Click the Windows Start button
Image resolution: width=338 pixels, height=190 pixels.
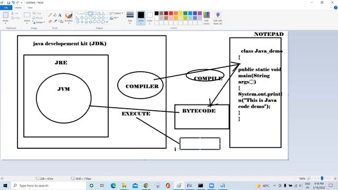pos(5,185)
